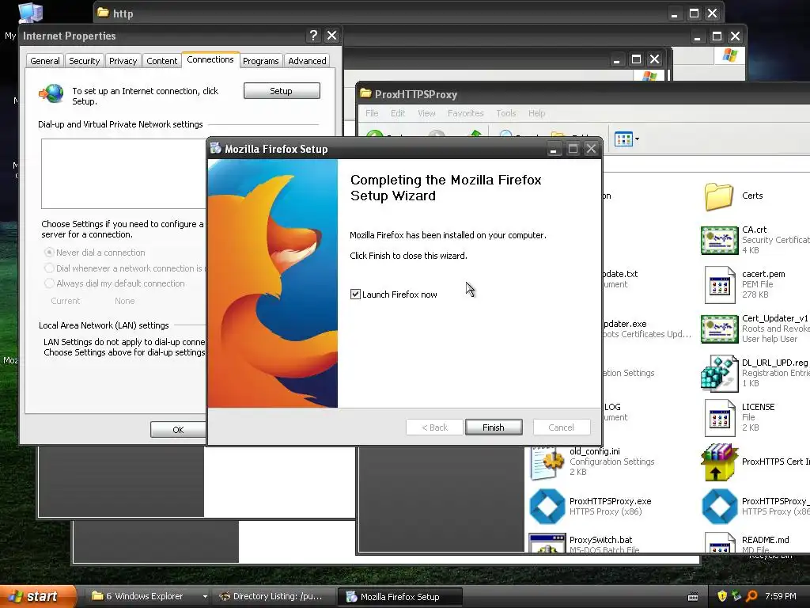Click the Windows flag logo in second Explorer window
This screenshot has height=608, width=810.
point(730,55)
